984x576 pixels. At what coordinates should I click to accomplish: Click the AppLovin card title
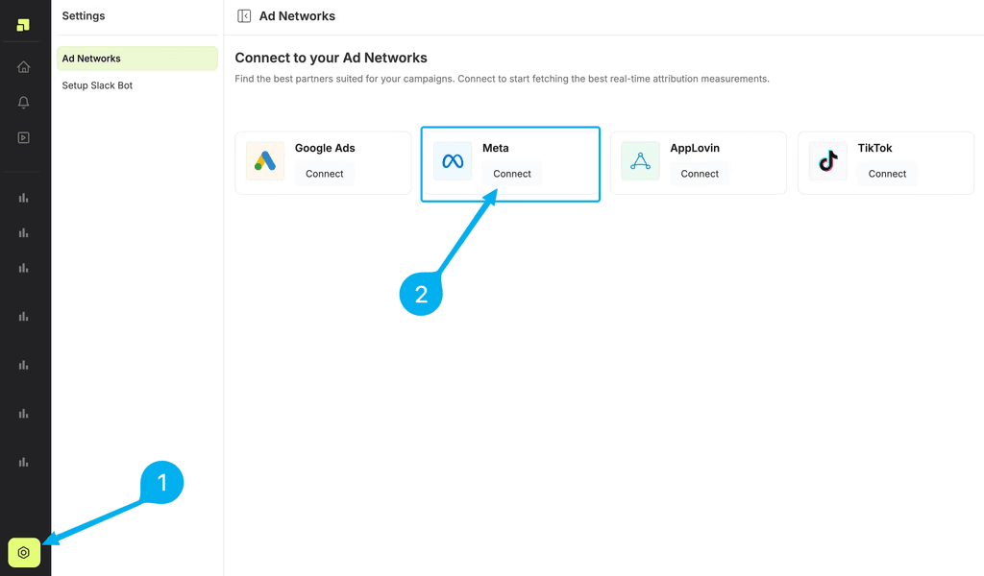coord(695,148)
